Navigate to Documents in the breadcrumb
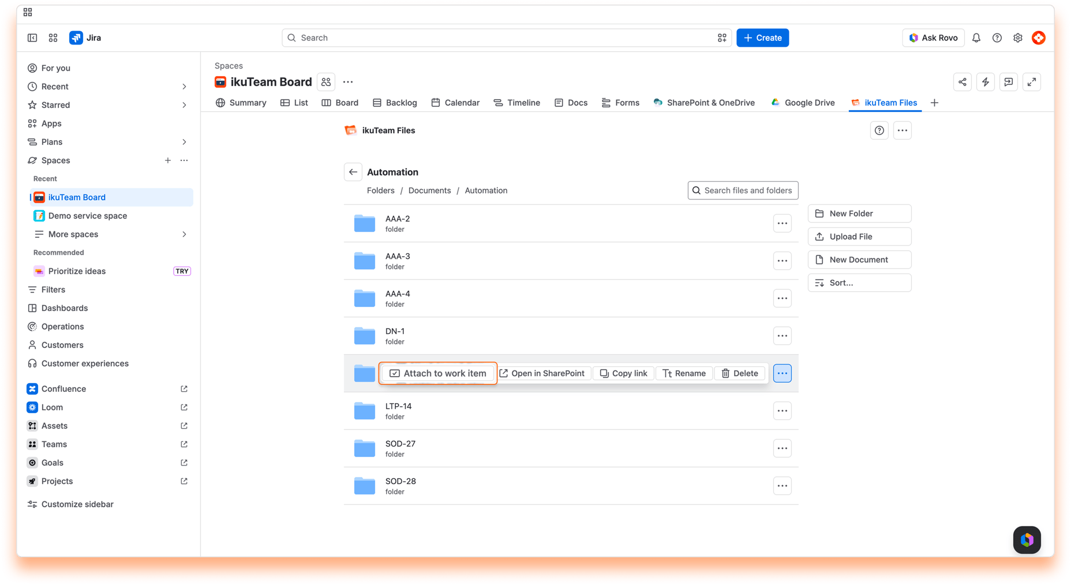The image size is (1071, 585). (x=429, y=190)
